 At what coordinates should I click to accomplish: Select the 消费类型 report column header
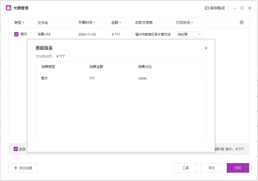click(48, 67)
